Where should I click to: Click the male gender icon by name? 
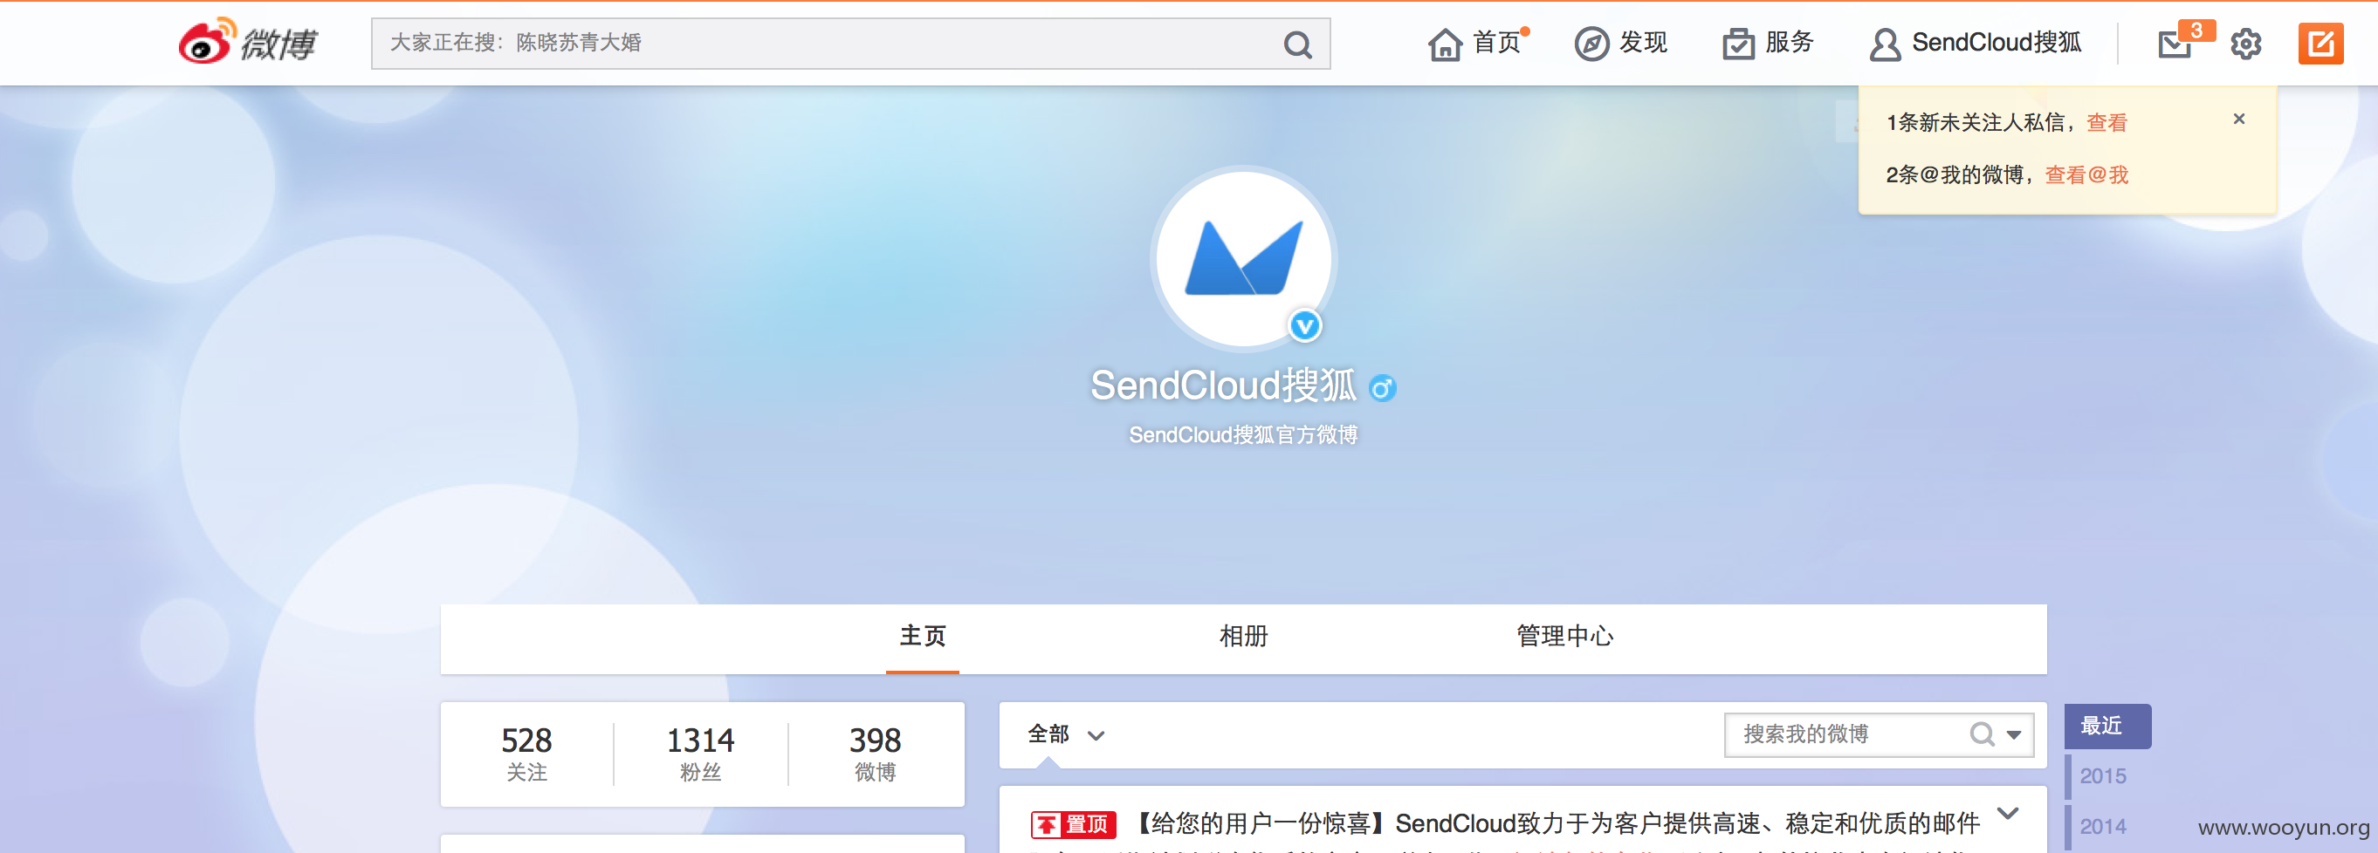coord(1382,388)
